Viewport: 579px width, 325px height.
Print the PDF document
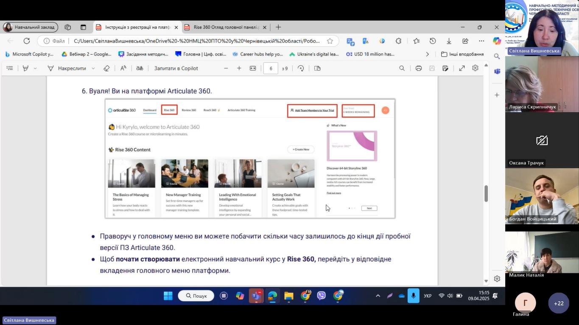coord(419,68)
